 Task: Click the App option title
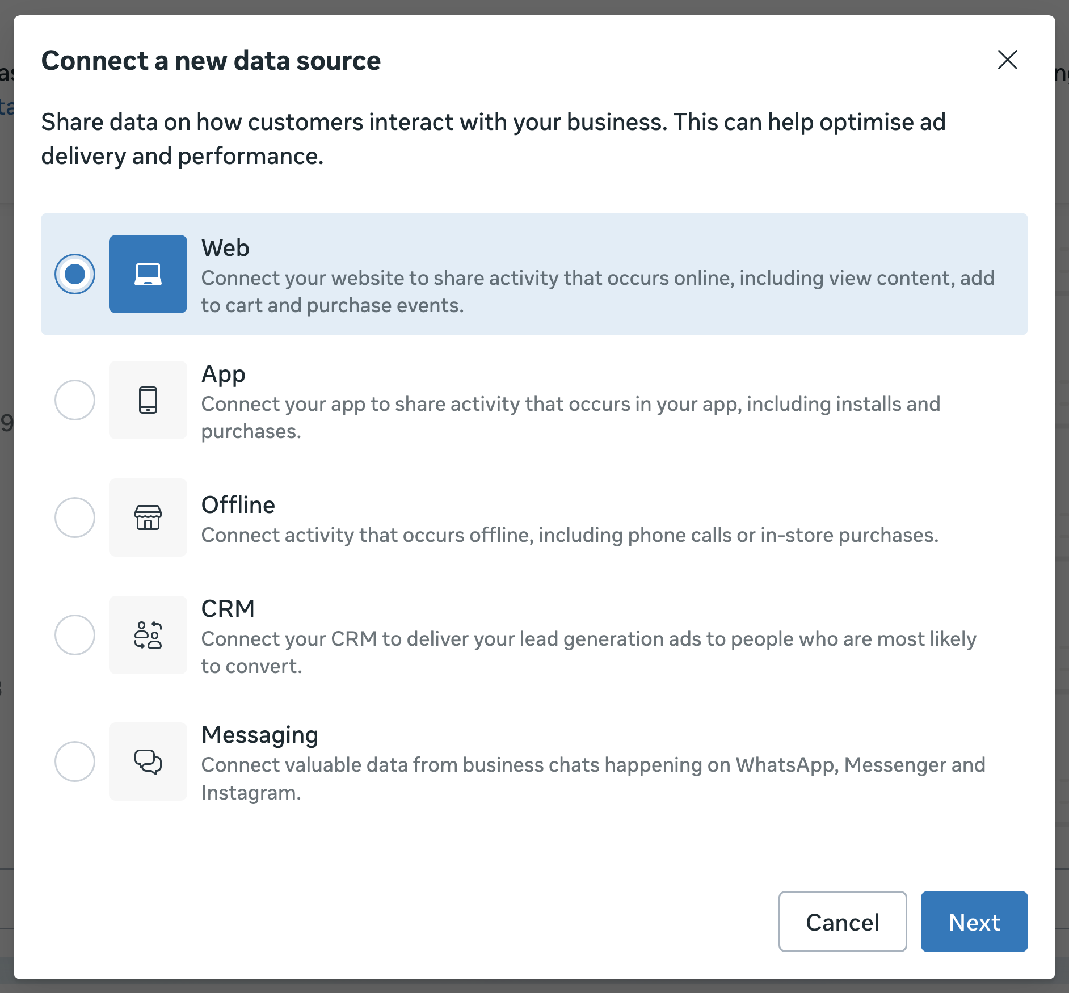click(223, 375)
